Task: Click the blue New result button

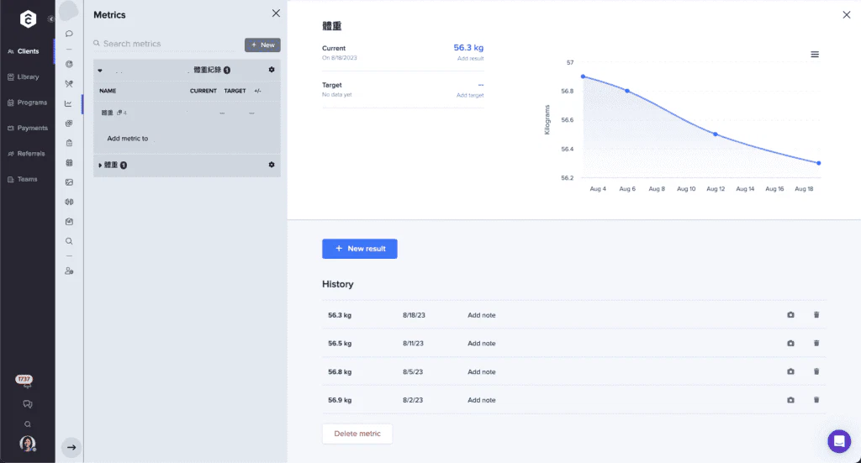Action: click(x=359, y=249)
